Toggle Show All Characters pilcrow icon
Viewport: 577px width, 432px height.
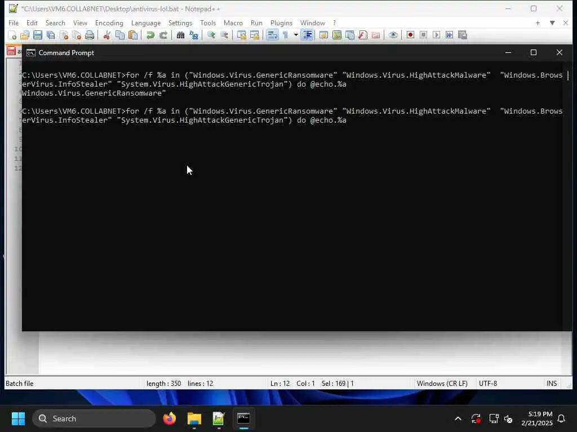[285, 35]
